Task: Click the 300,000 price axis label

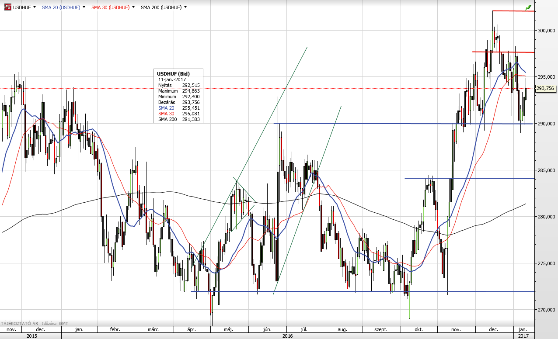Action: 547,31
